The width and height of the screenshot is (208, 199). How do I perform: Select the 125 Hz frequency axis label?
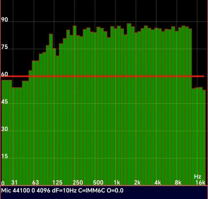coord(57,183)
